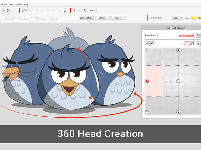201x150 pixels.
Task: Click the greyed-out sprite editor icon
Action: click(x=31, y=10)
